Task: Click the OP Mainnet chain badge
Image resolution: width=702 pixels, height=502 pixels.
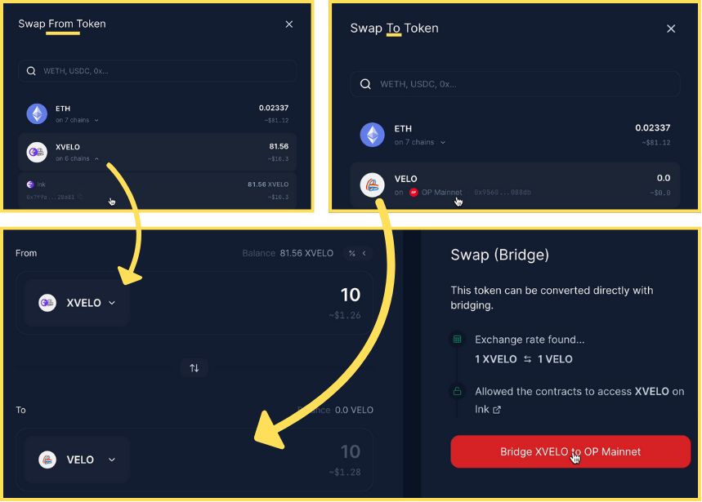Action: pos(414,192)
